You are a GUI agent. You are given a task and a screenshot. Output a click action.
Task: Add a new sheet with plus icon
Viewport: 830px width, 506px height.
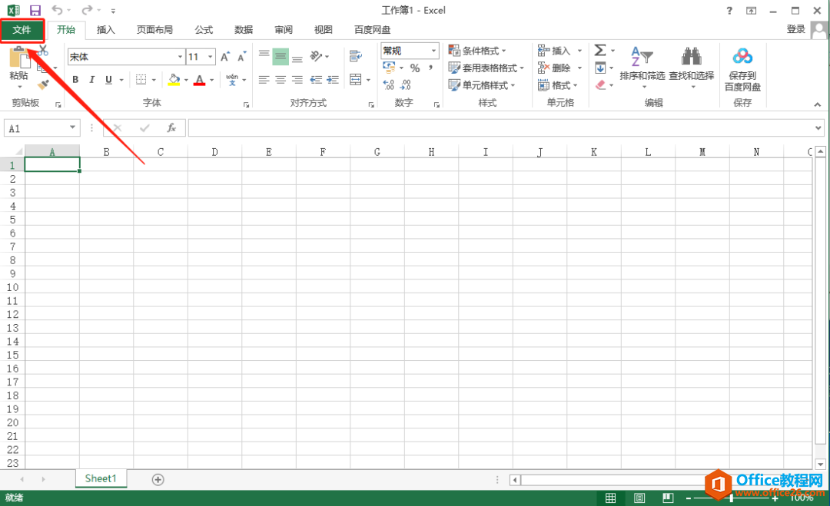pyautogui.click(x=158, y=480)
